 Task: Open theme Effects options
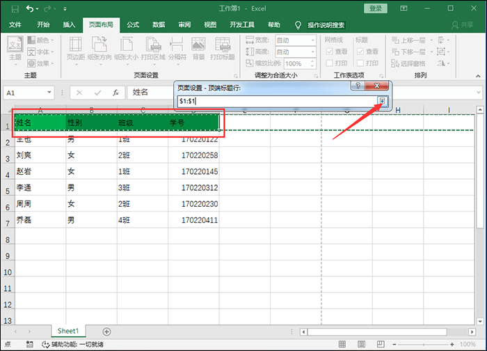(x=40, y=63)
